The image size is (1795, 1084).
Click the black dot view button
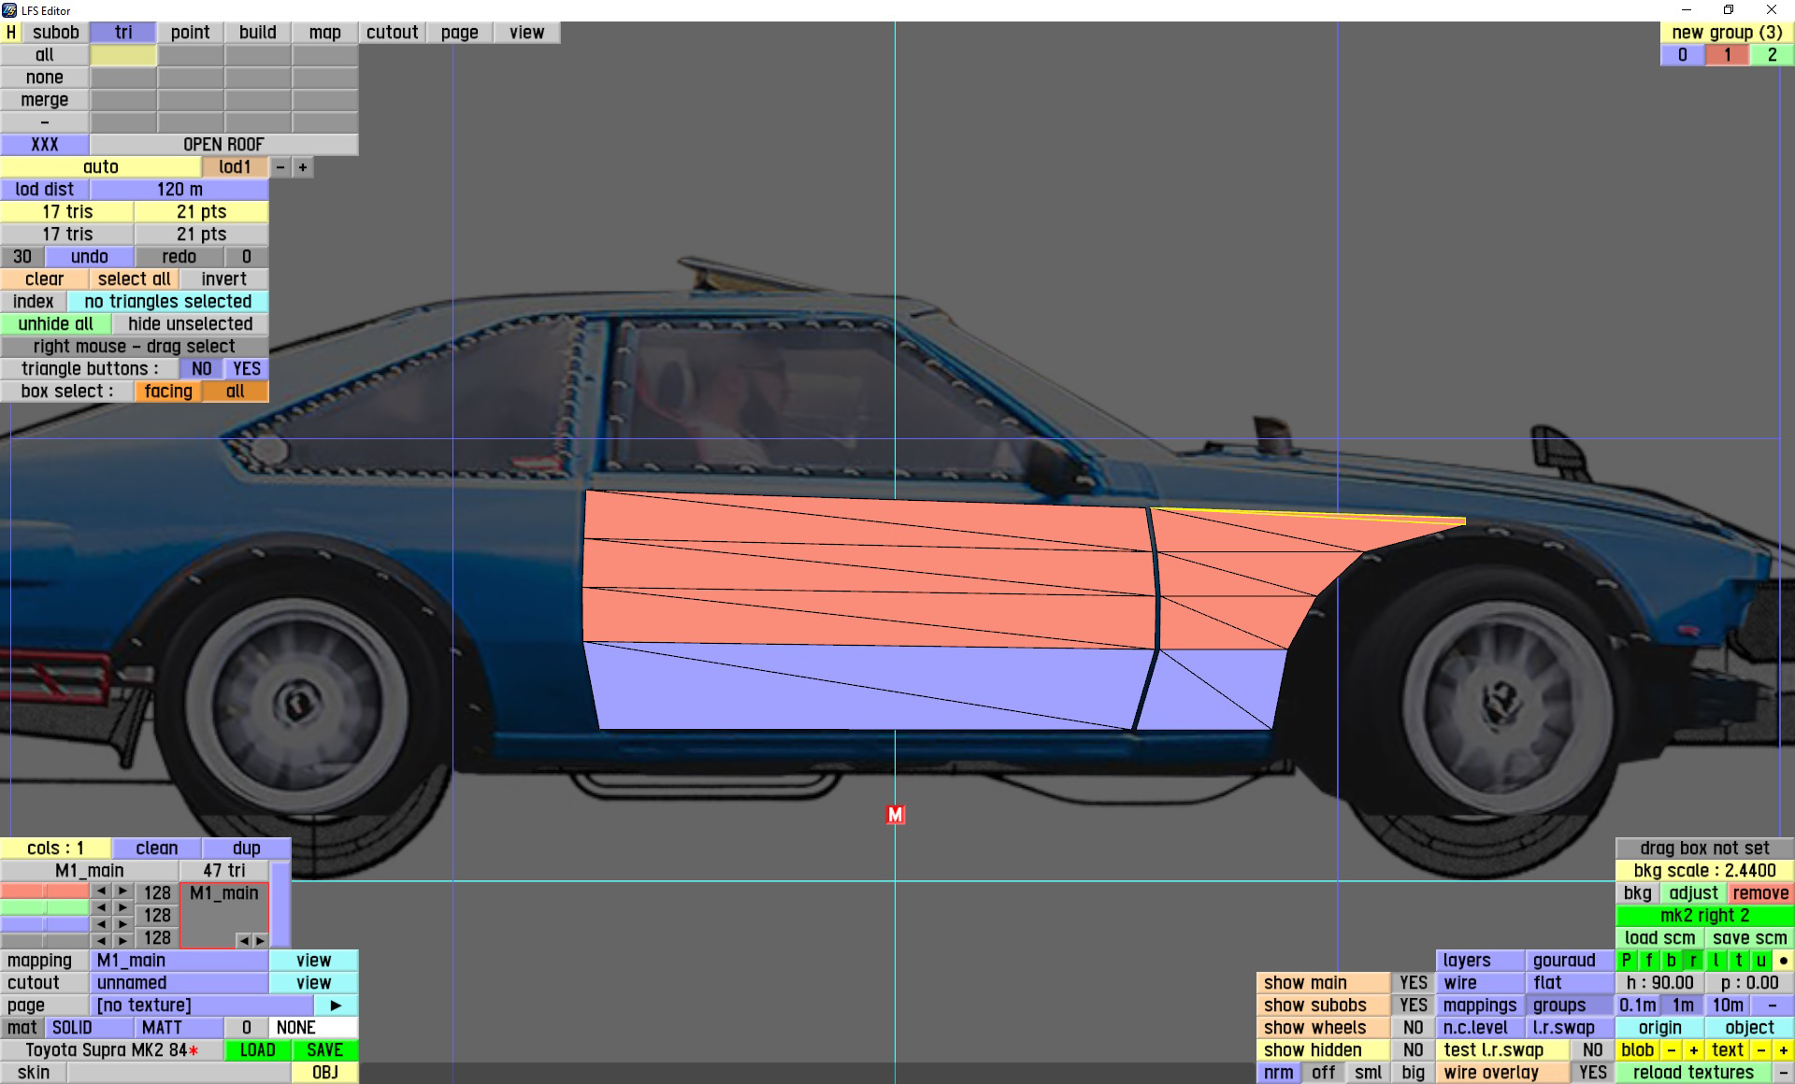1783,961
